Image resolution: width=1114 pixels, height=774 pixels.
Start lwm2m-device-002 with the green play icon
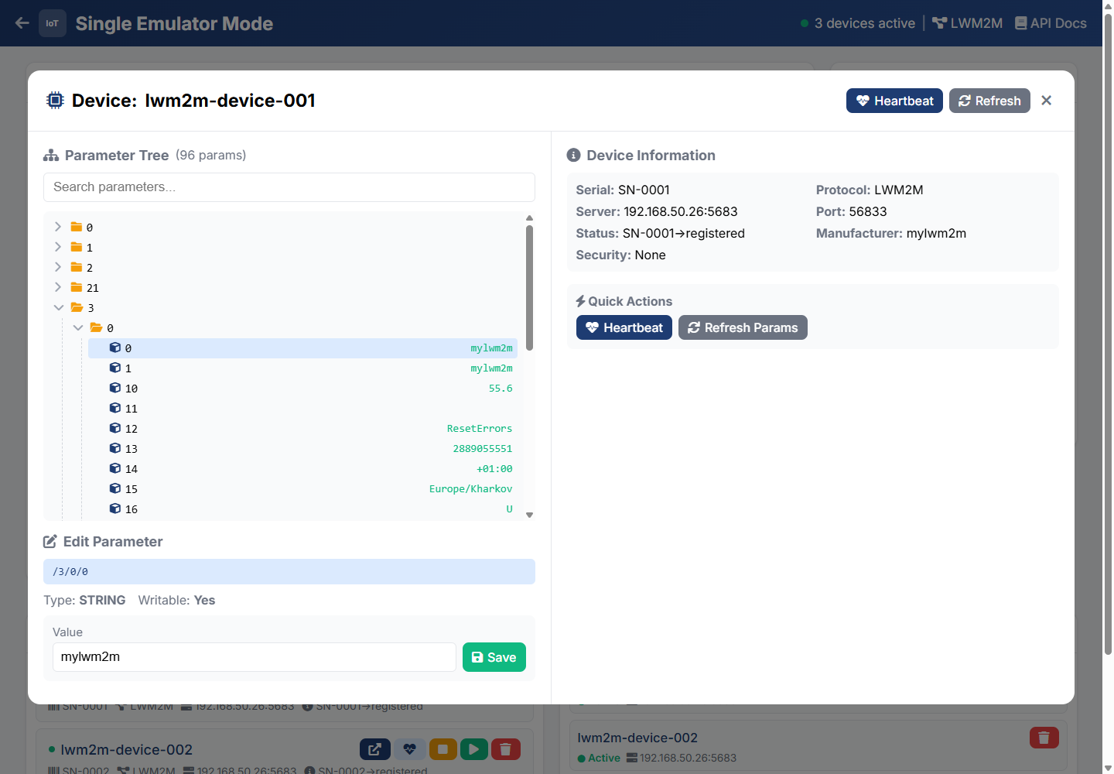tap(474, 749)
